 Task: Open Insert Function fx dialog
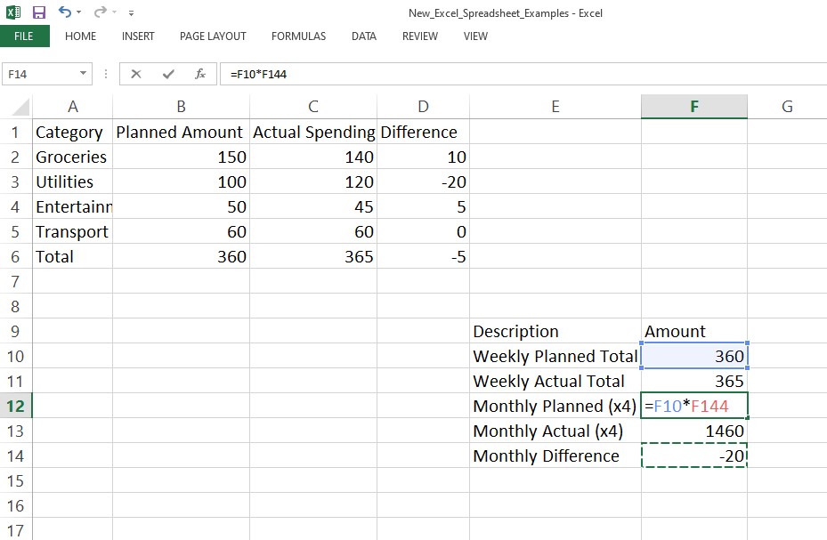click(x=200, y=74)
